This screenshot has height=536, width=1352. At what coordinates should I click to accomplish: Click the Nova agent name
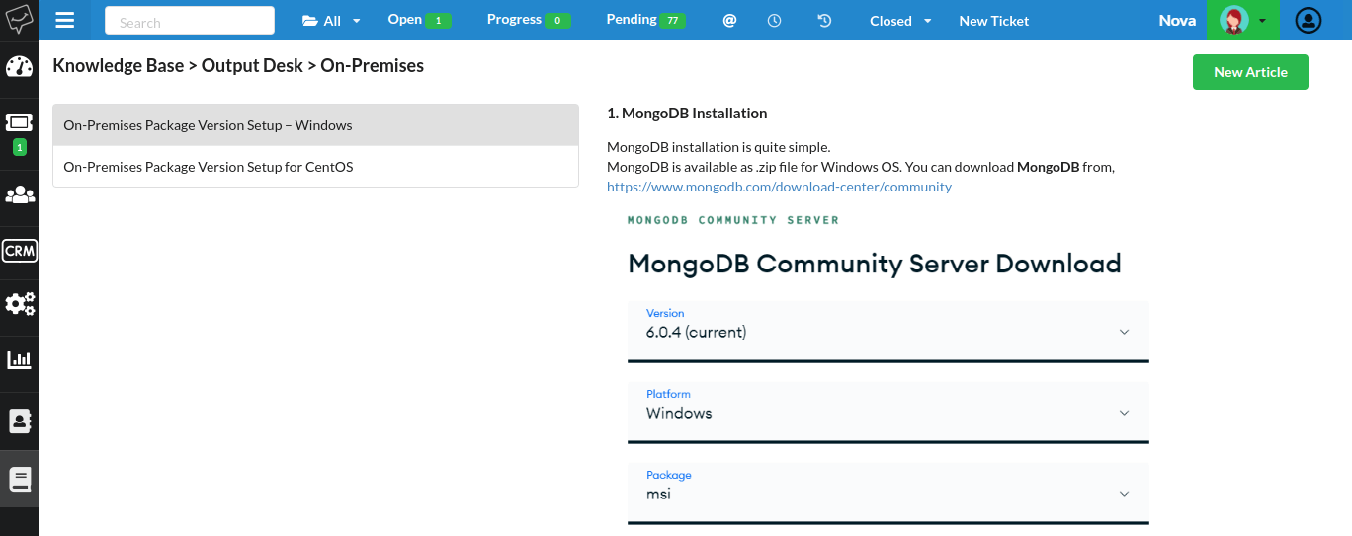pos(1177,20)
